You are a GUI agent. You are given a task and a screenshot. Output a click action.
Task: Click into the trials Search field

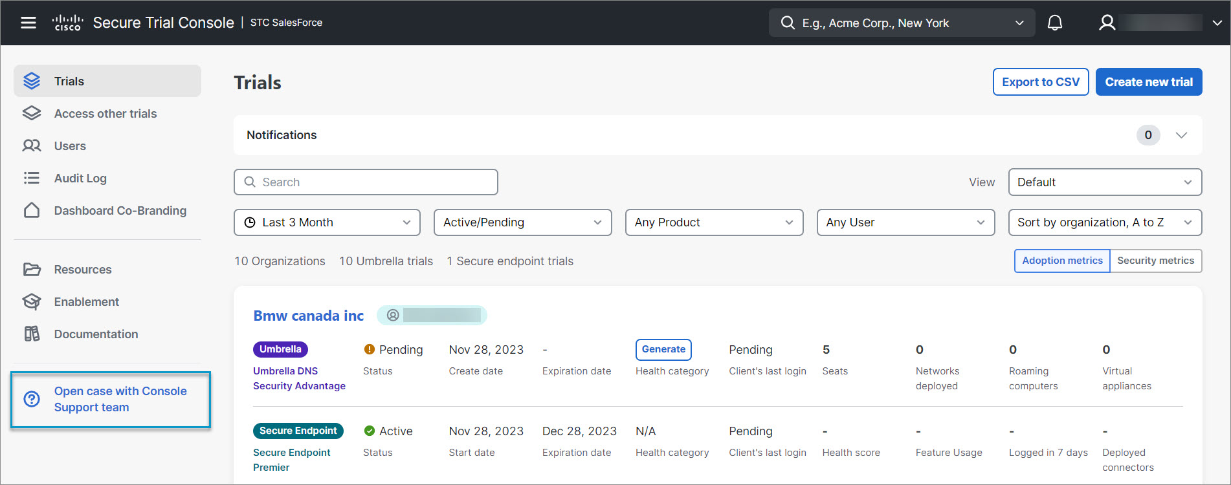point(366,182)
